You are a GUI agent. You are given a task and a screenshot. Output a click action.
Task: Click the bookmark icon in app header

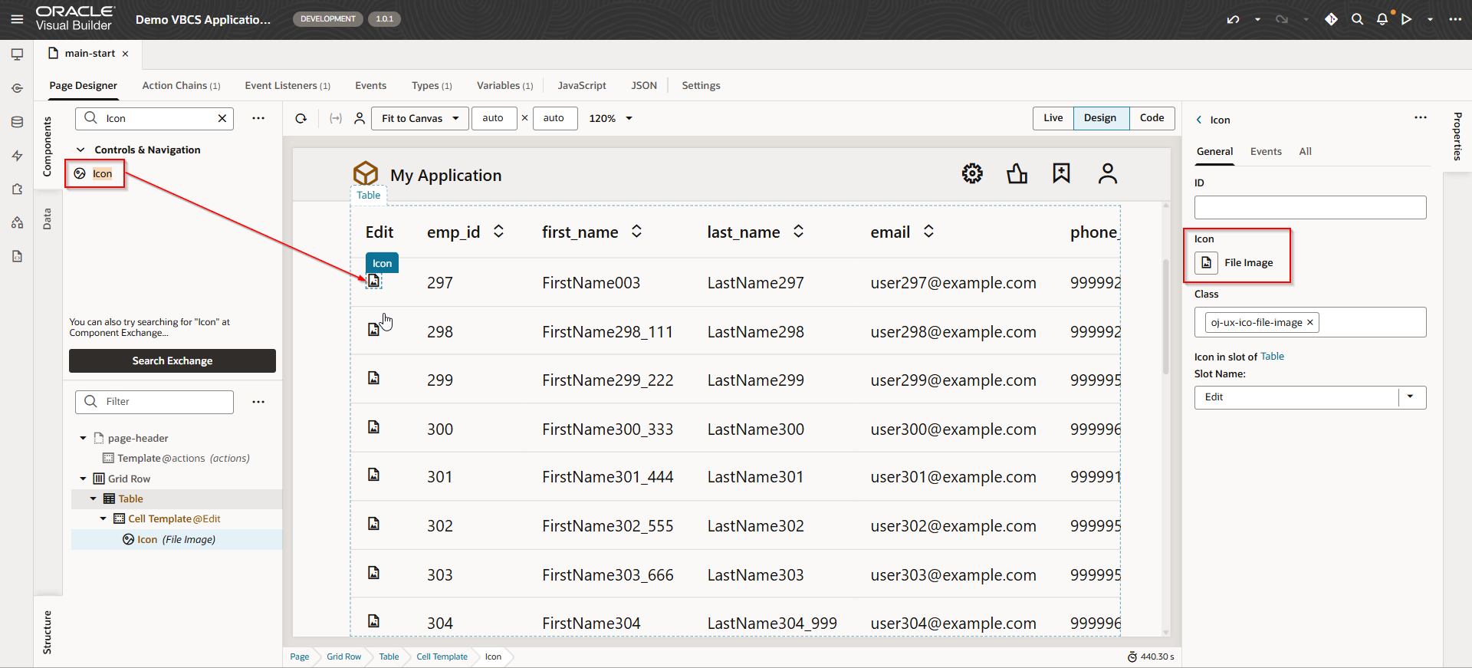point(1061,173)
